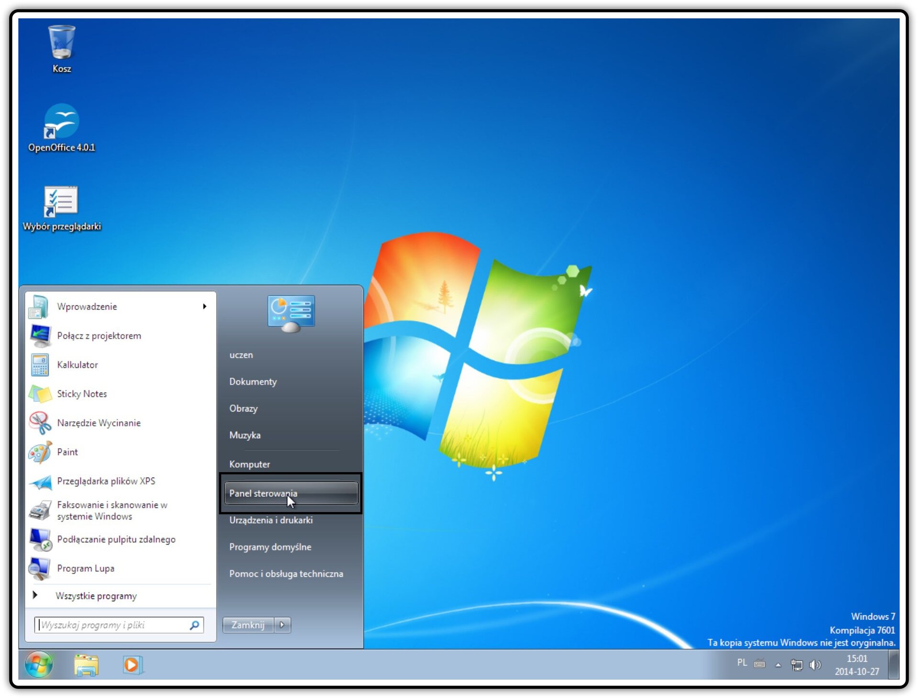Expand the Wprowadzenie submenu arrow
This screenshot has height=698, width=918.
point(205,306)
